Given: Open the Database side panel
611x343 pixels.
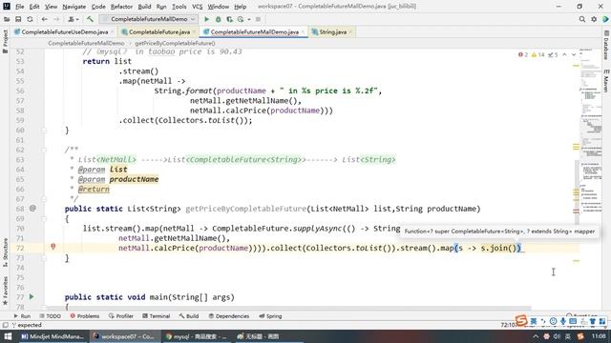Looking at the screenshot, I should (606, 46).
